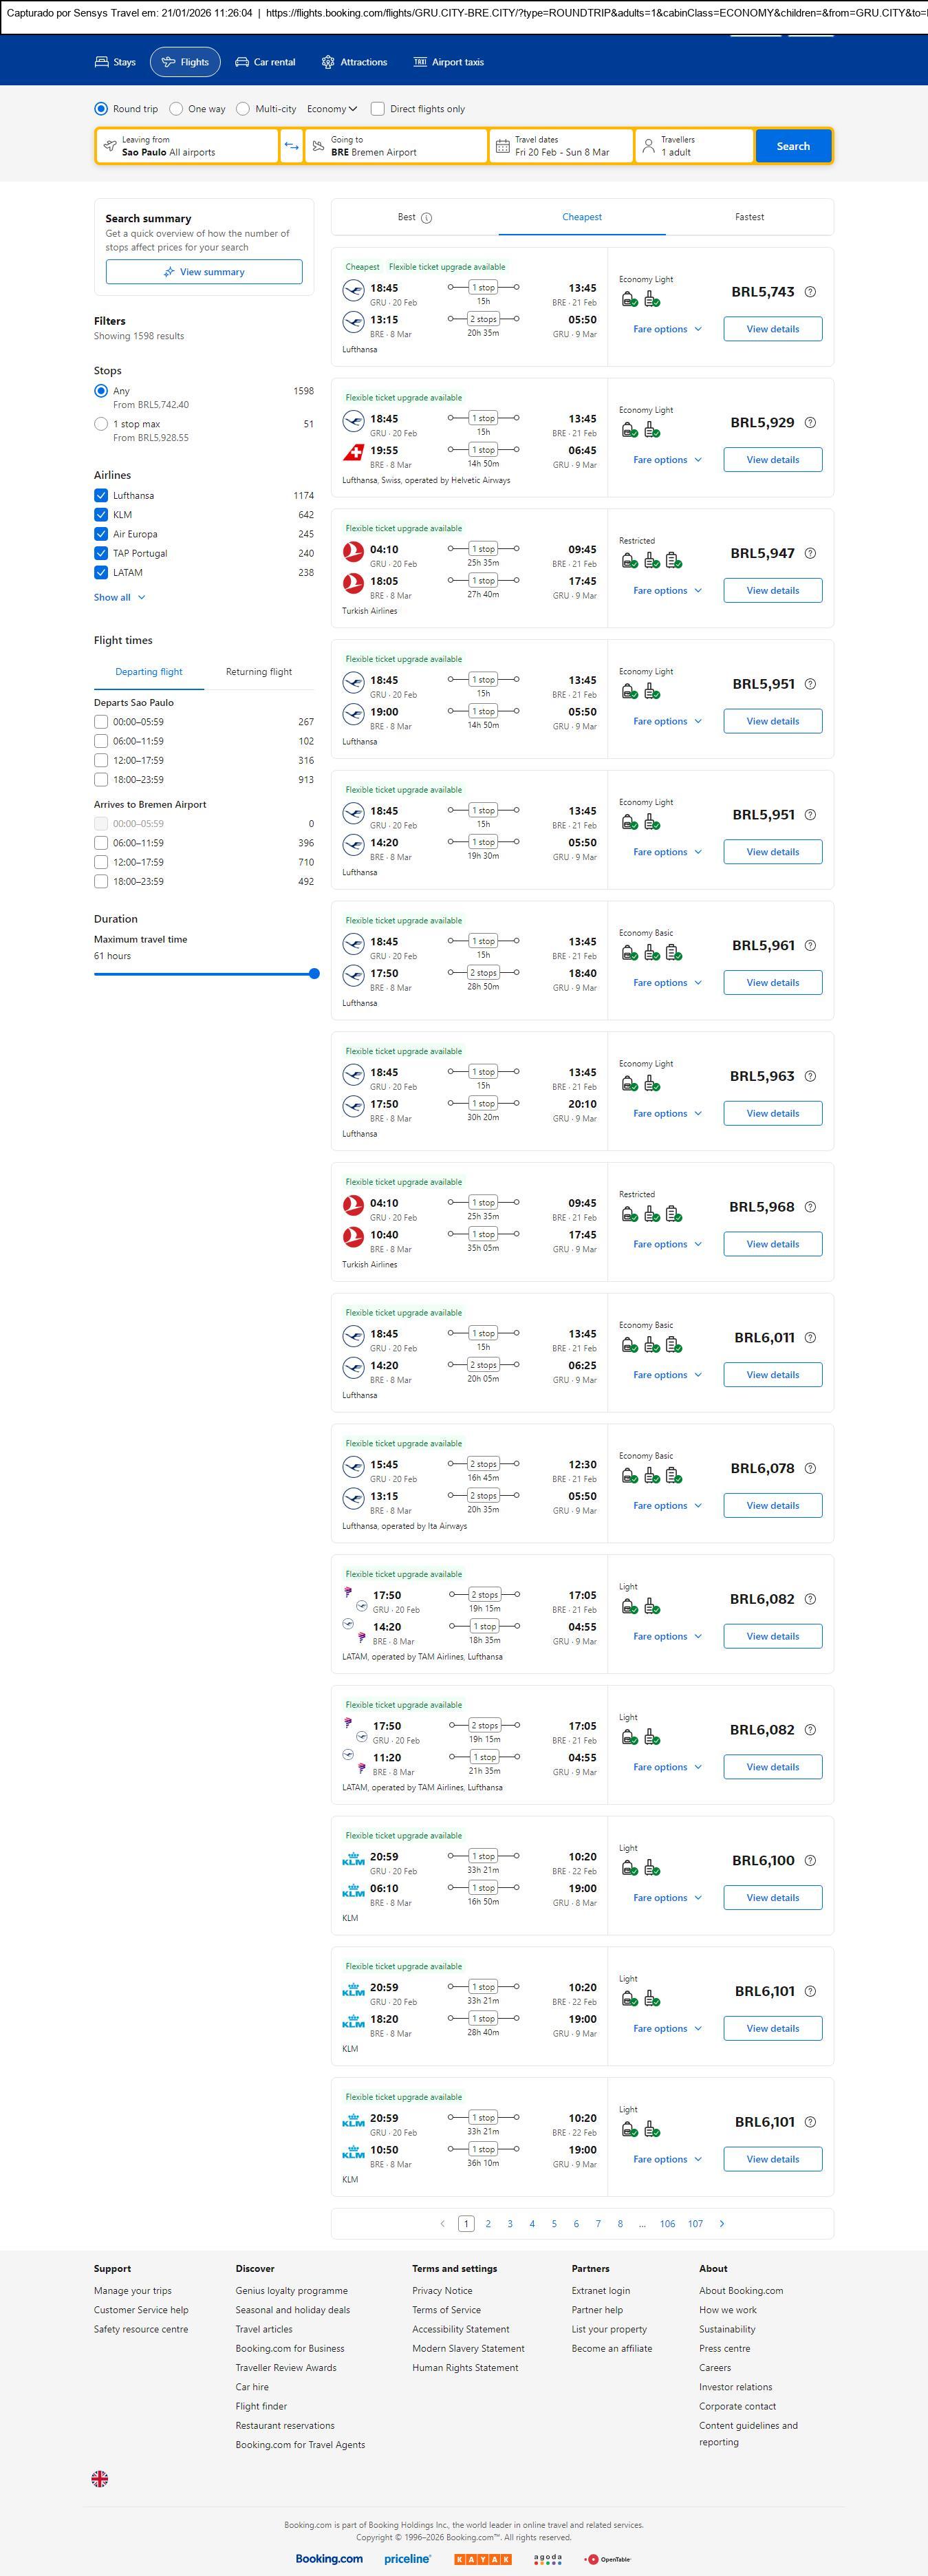Select the One way radio button

176,109
